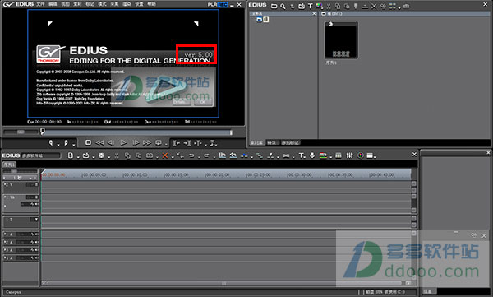Click the Add Title 'T' icon in the bin toolbar
Image resolution: width=493 pixels, height=297 pixels.
pyautogui.click(x=311, y=6)
